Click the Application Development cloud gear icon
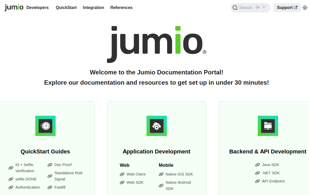This screenshot has height=195, width=309. click(157, 126)
